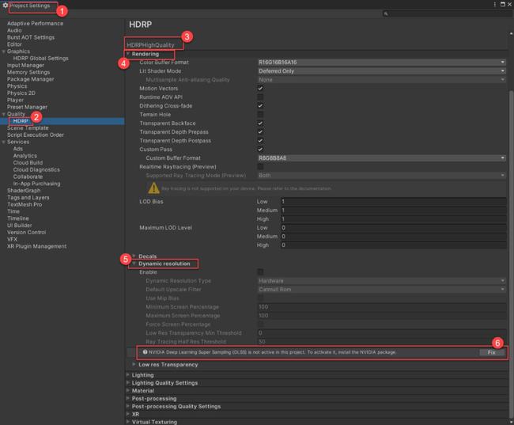Click the Project Settings gear icon in title bar
The image size is (514, 425).
(6, 6)
